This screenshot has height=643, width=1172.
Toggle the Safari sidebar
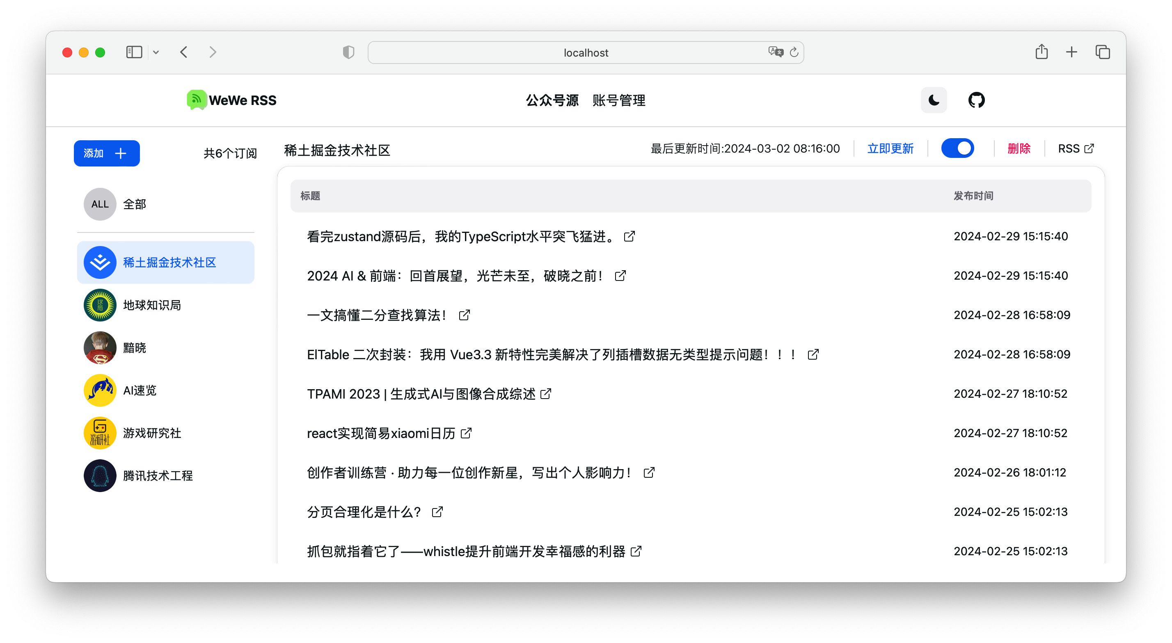(134, 52)
